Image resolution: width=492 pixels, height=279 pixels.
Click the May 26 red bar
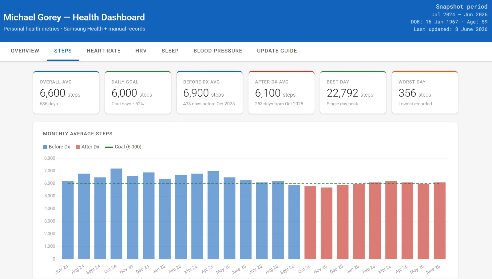pos(423,221)
